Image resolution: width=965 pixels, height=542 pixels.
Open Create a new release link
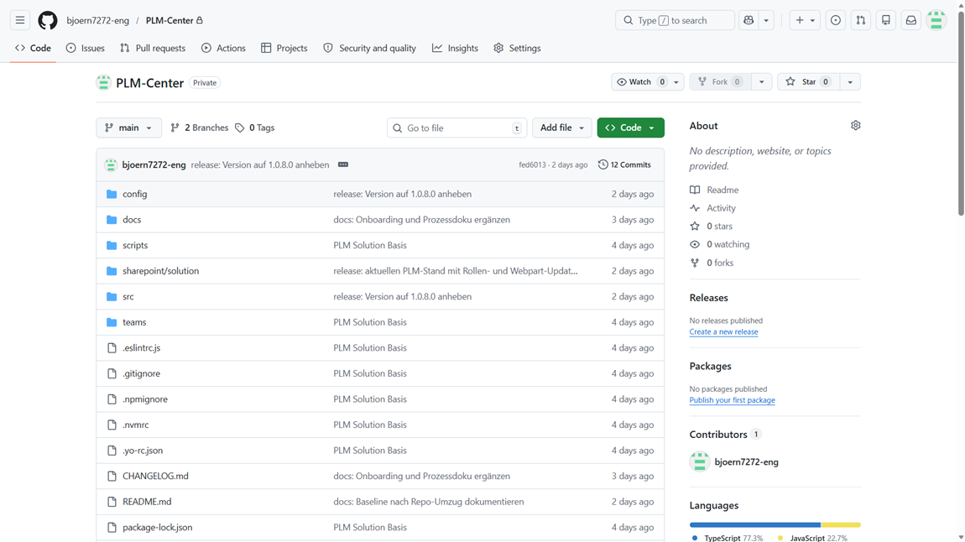[723, 331]
